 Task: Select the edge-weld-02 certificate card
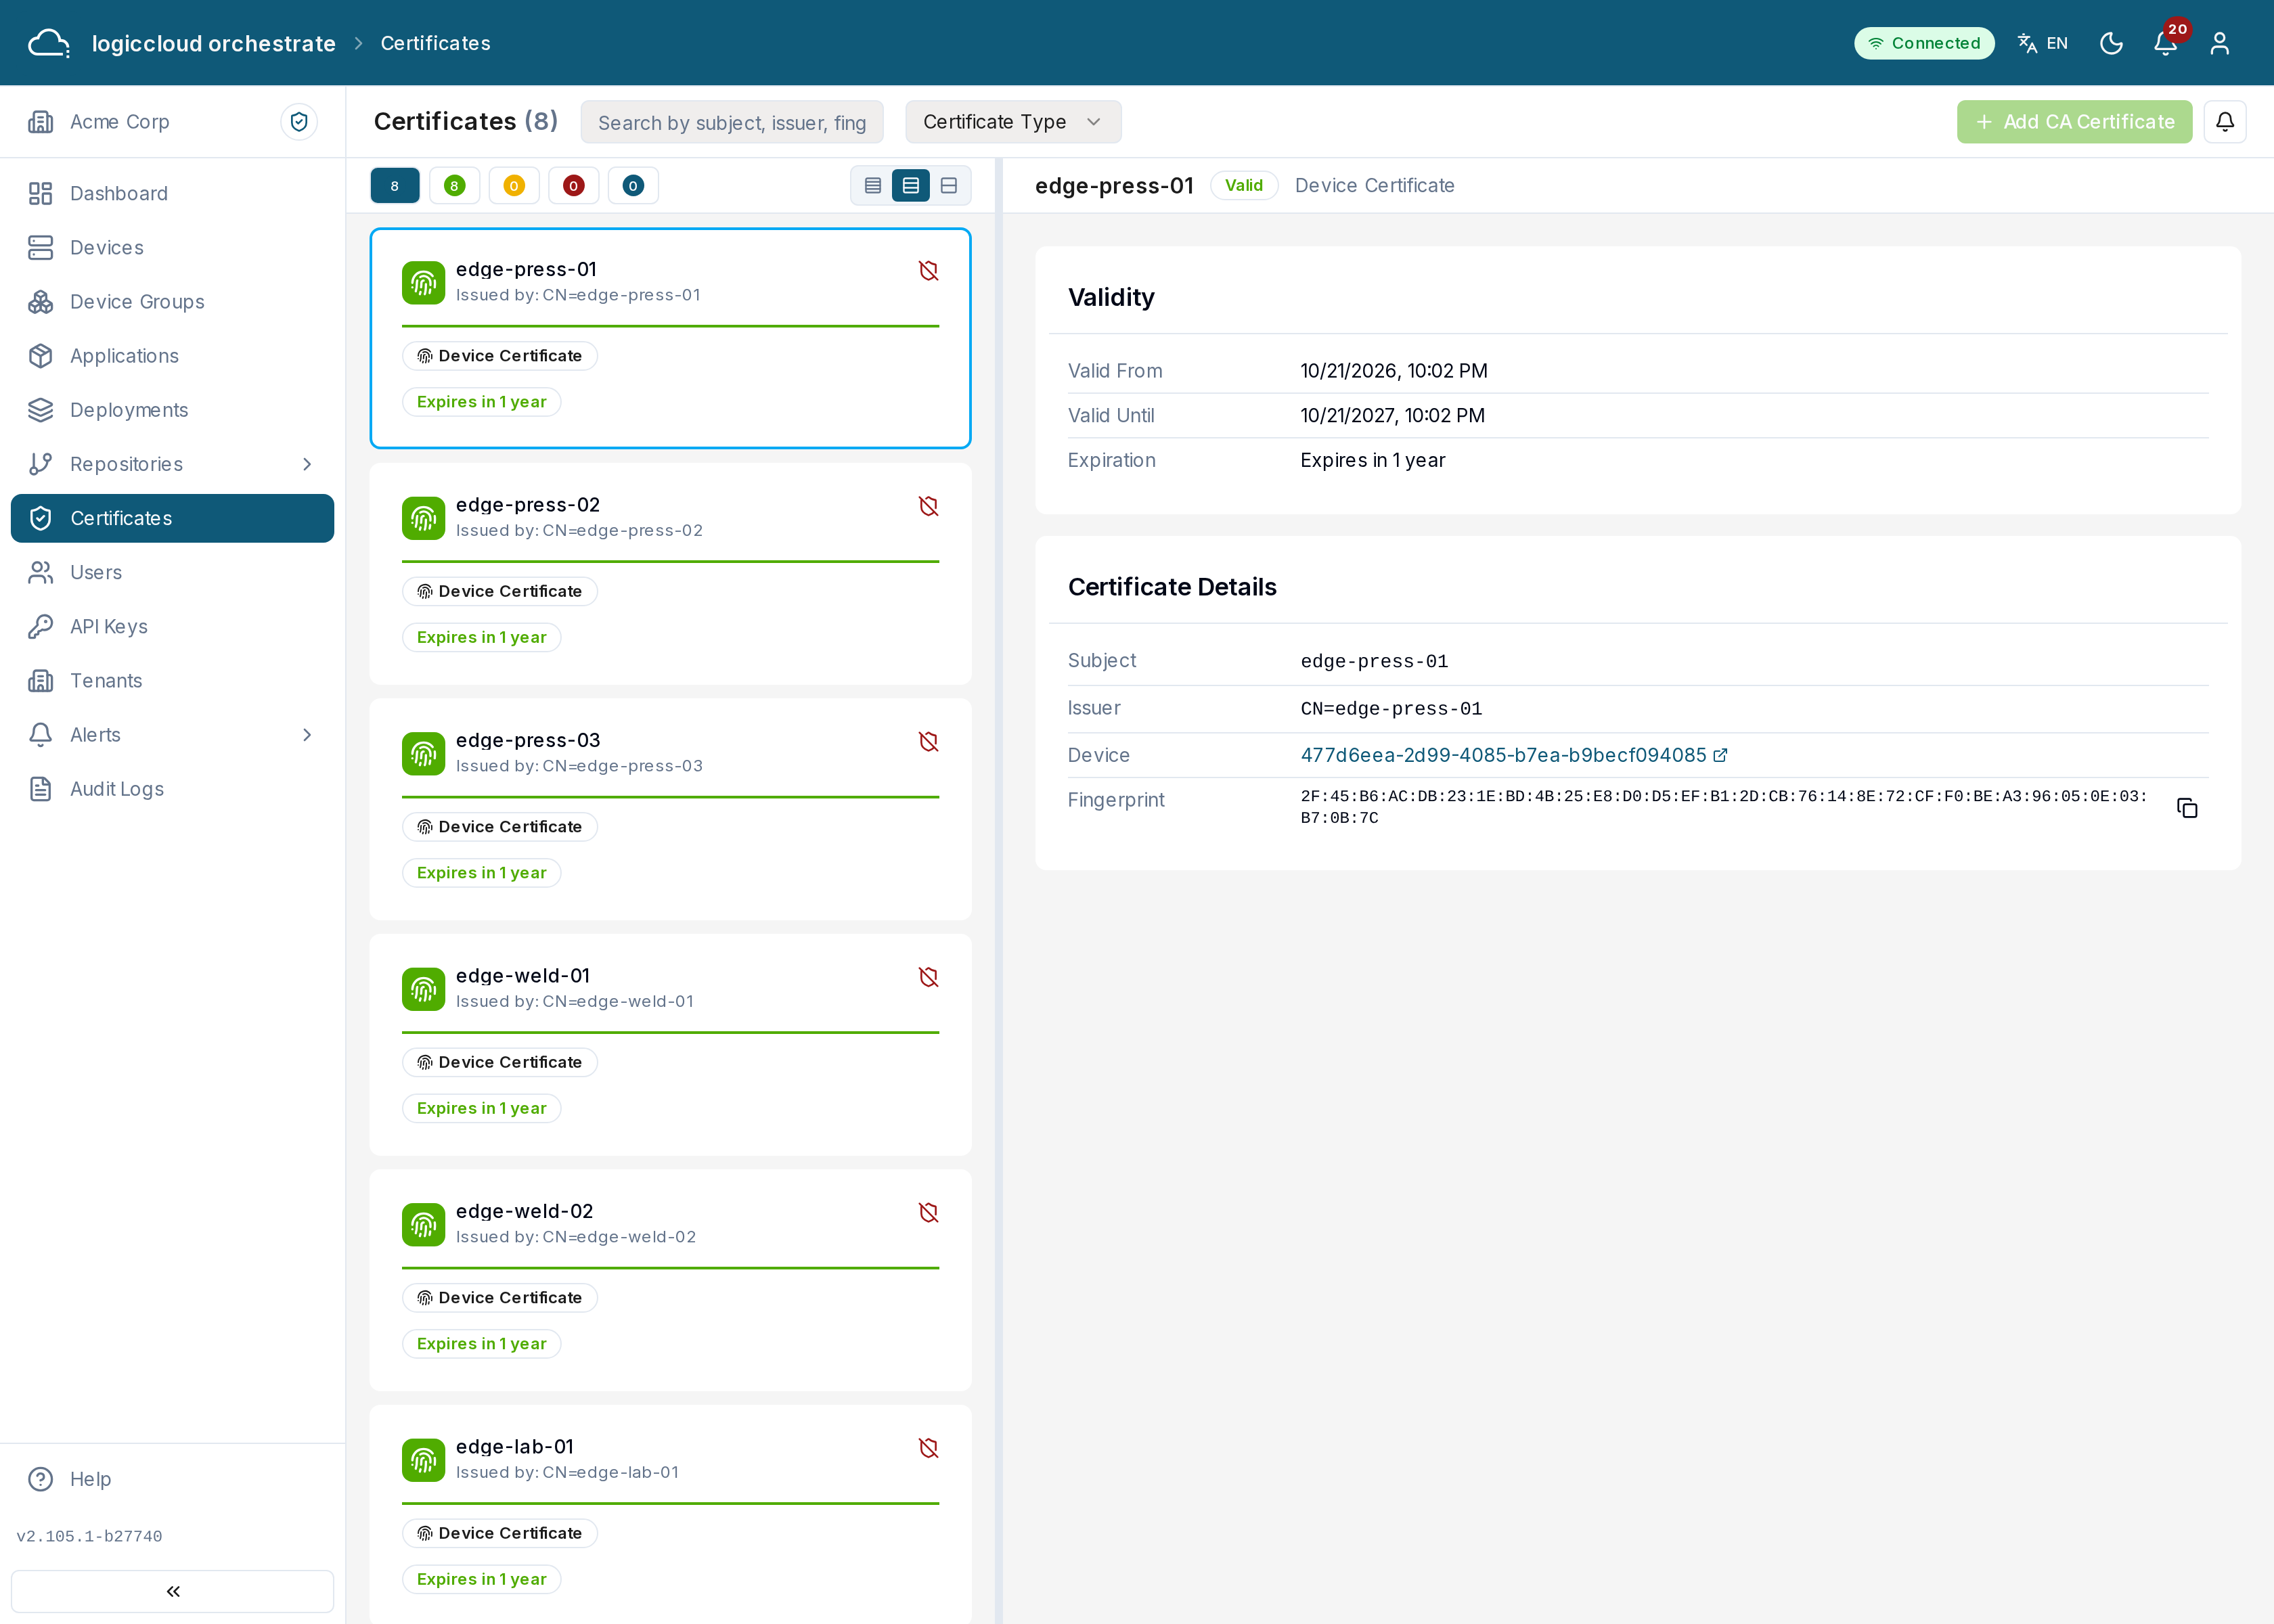[x=670, y=1280]
